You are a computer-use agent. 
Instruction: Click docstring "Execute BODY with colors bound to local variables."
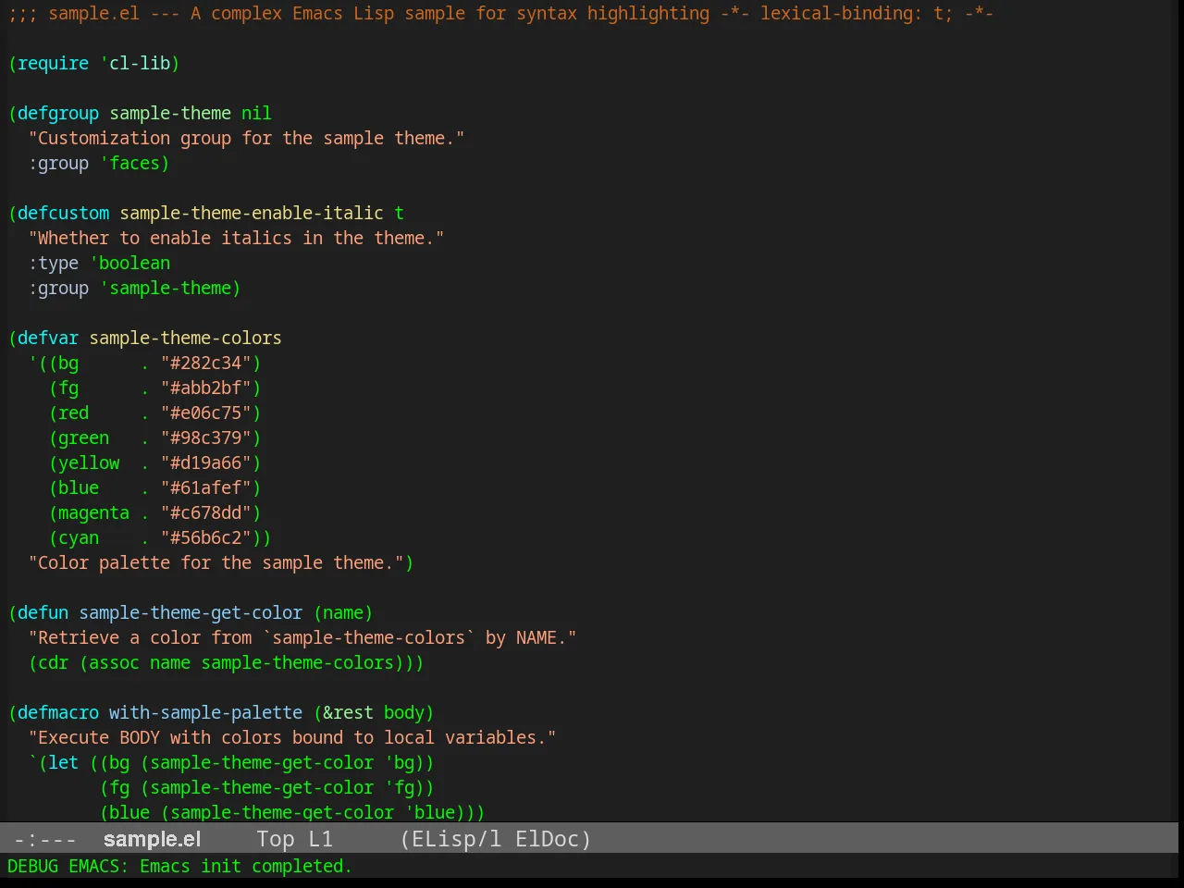tap(292, 737)
